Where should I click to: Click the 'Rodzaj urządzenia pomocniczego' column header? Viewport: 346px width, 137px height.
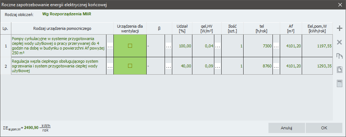[x=63, y=28]
